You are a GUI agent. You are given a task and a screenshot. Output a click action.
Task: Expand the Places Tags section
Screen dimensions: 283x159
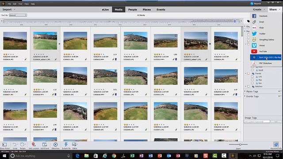(x=245, y=91)
